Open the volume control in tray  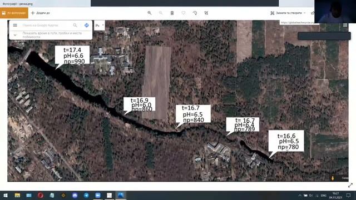click(x=311, y=196)
